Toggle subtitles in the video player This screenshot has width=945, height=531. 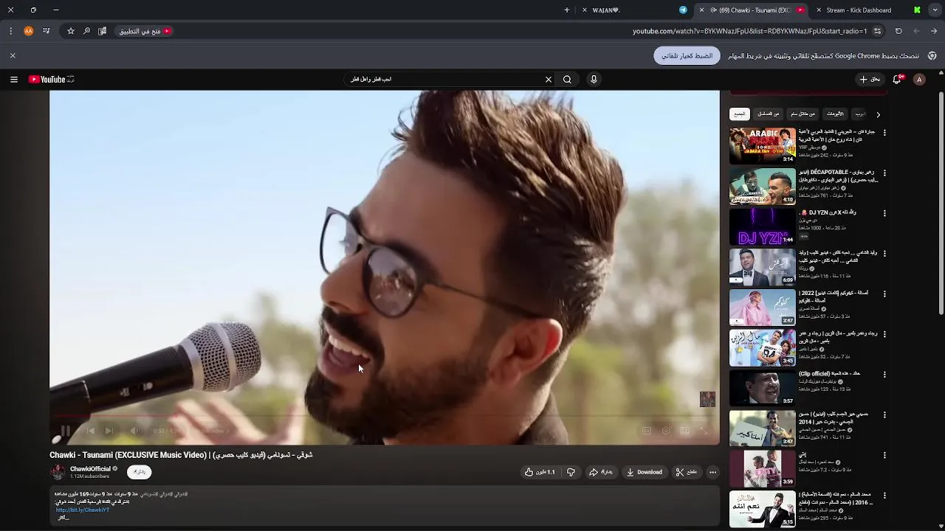[647, 431]
